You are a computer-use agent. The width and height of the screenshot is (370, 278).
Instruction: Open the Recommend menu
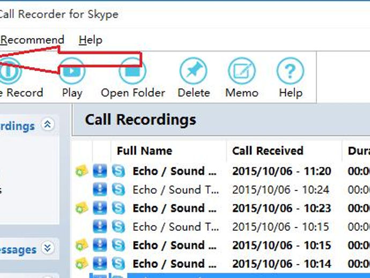tap(32, 40)
